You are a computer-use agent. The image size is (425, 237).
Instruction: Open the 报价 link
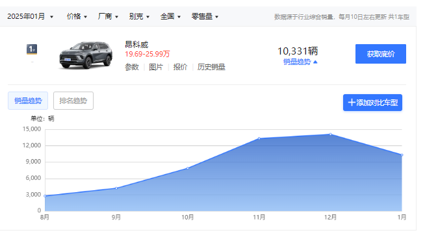[180, 67]
